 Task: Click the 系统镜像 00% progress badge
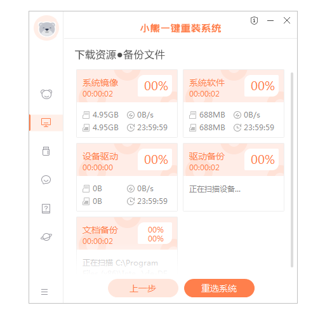click(156, 86)
